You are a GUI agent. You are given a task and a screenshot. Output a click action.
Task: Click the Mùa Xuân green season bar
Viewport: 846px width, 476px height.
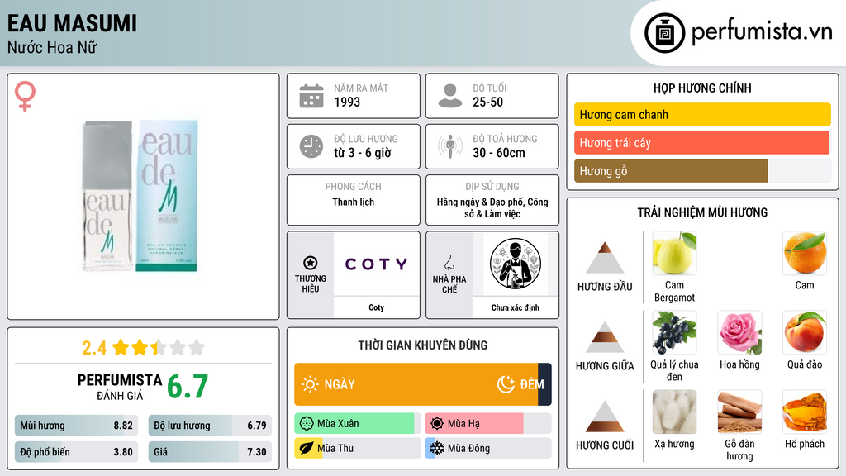point(354,424)
